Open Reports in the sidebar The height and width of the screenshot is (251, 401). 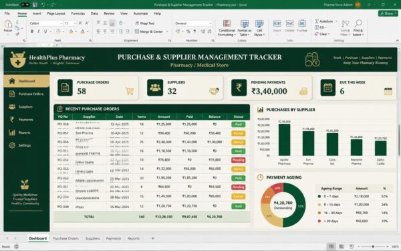[26, 133]
